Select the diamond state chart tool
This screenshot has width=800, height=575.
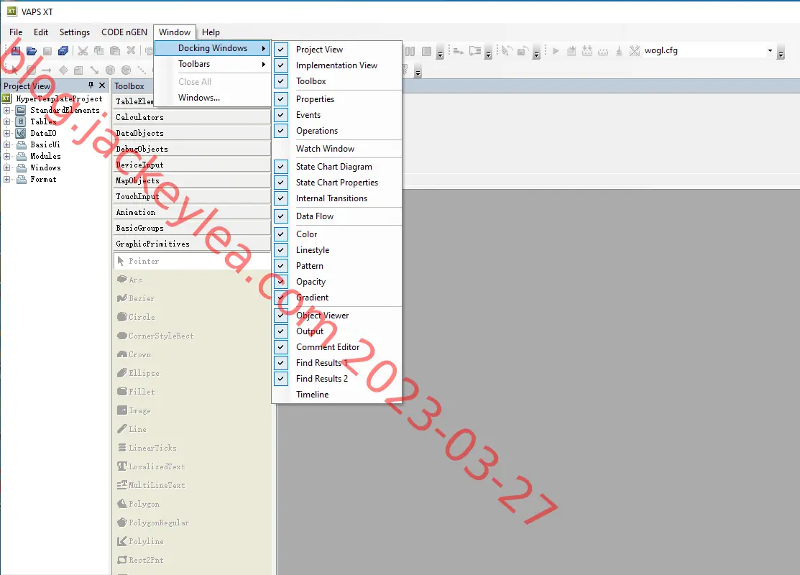[x=63, y=70]
